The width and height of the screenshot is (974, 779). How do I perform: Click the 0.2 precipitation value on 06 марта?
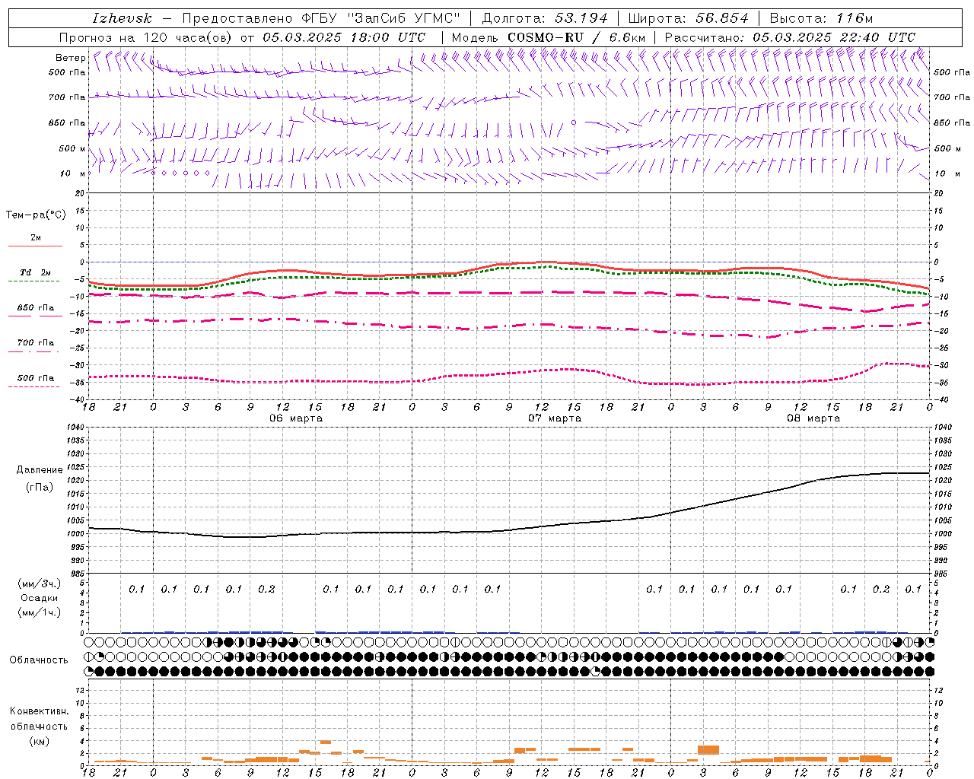click(x=266, y=589)
